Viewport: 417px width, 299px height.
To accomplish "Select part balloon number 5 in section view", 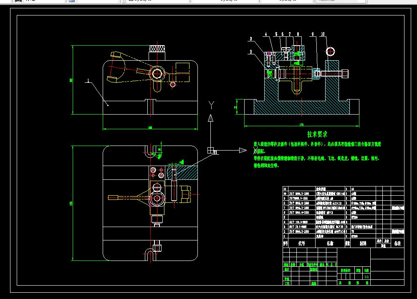I will tap(276, 34).
